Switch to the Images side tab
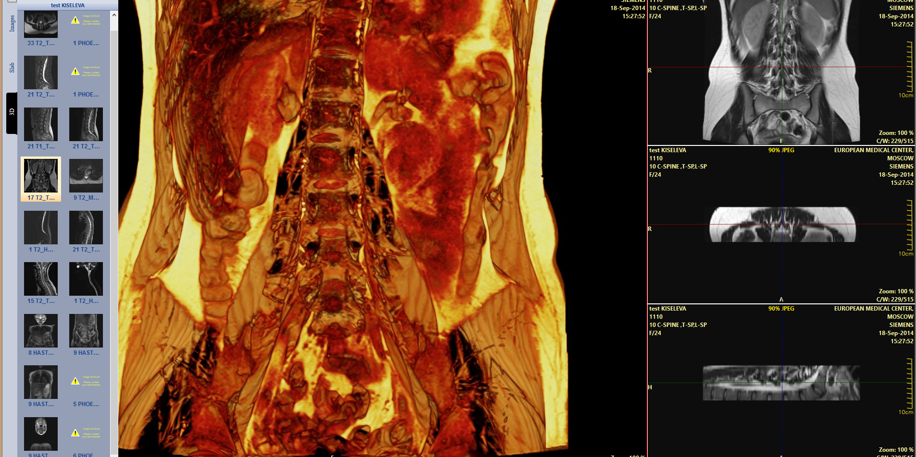The height and width of the screenshot is (457, 916). point(12,23)
